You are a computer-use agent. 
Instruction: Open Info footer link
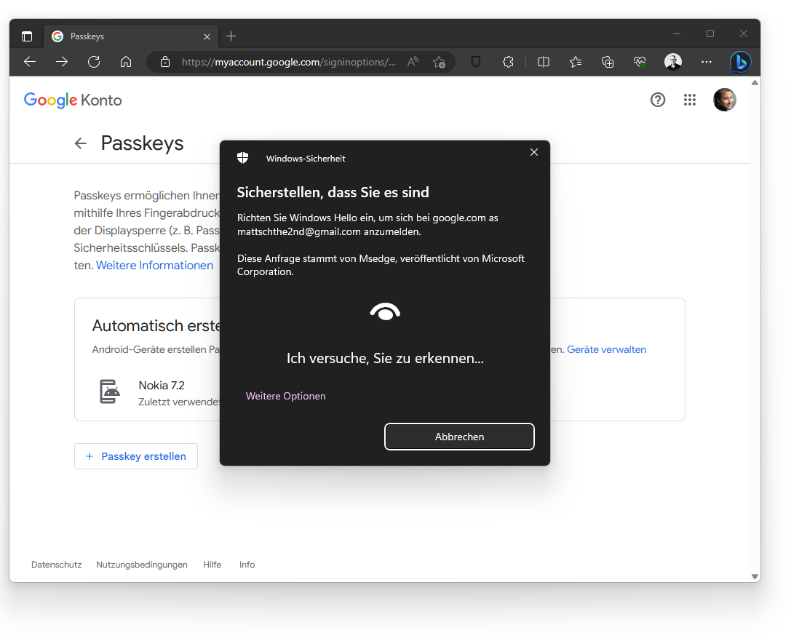point(247,565)
